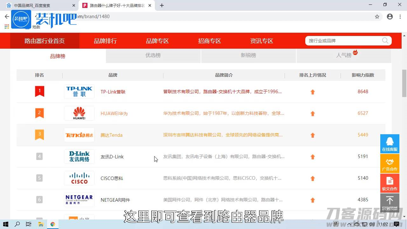Click influence index value 5191
The height and width of the screenshot is (229, 407).
coord(363,156)
